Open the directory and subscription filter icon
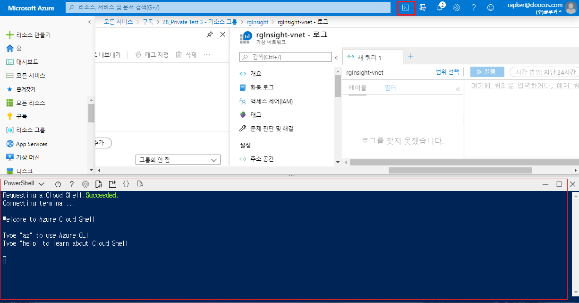The height and width of the screenshot is (303, 579). [x=423, y=8]
